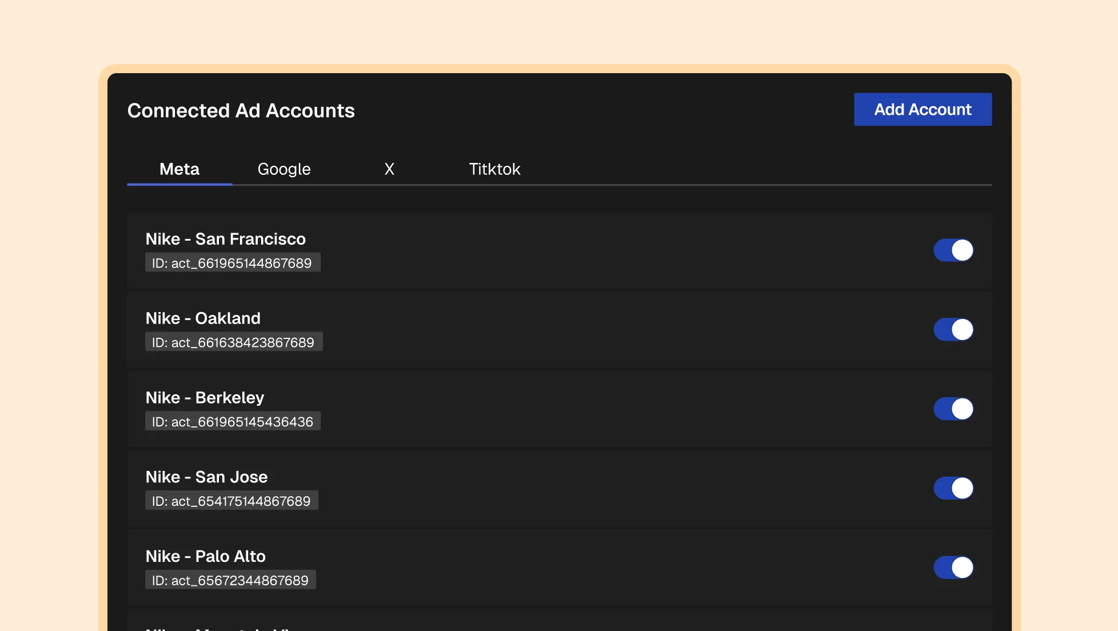Click the Connected Ad Accounts heading
The height and width of the screenshot is (631, 1118).
click(241, 111)
